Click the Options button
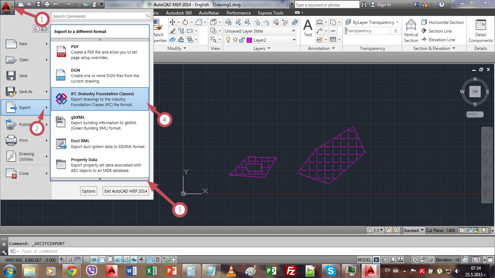This screenshot has width=495, height=278. tap(88, 191)
